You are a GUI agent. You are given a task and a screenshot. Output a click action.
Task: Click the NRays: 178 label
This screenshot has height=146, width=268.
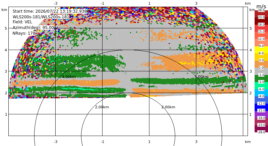click(x=24, y=33)
